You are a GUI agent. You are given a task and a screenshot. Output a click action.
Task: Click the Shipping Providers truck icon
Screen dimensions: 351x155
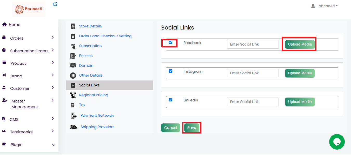point(74,127)
